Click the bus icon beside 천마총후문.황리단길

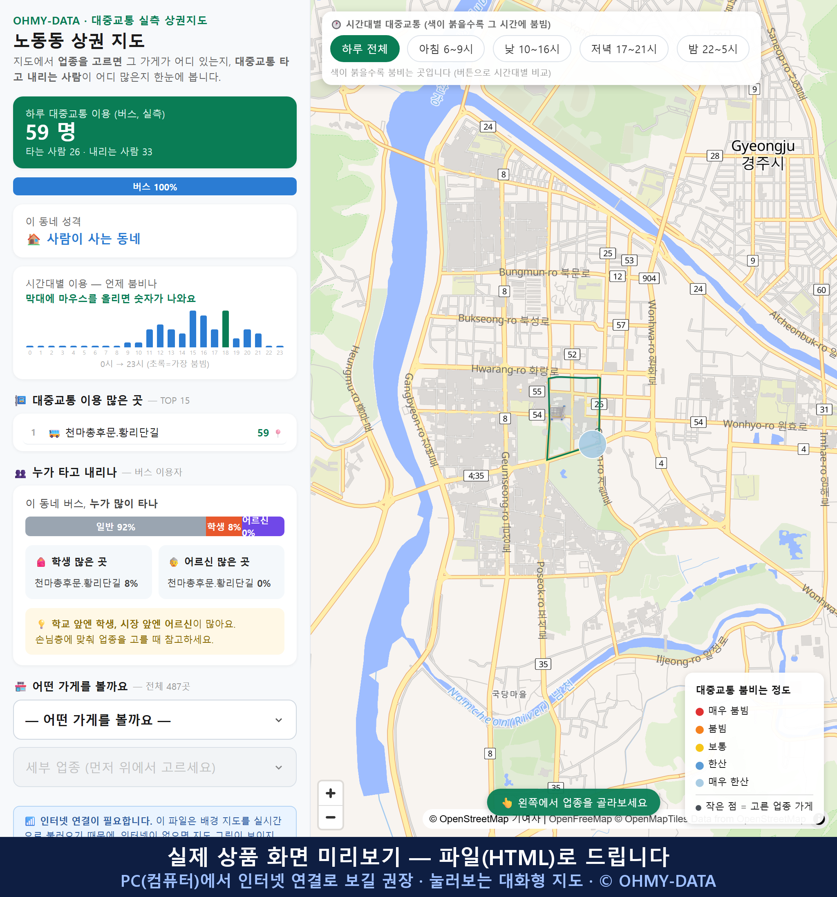click(x=54, y=433)
